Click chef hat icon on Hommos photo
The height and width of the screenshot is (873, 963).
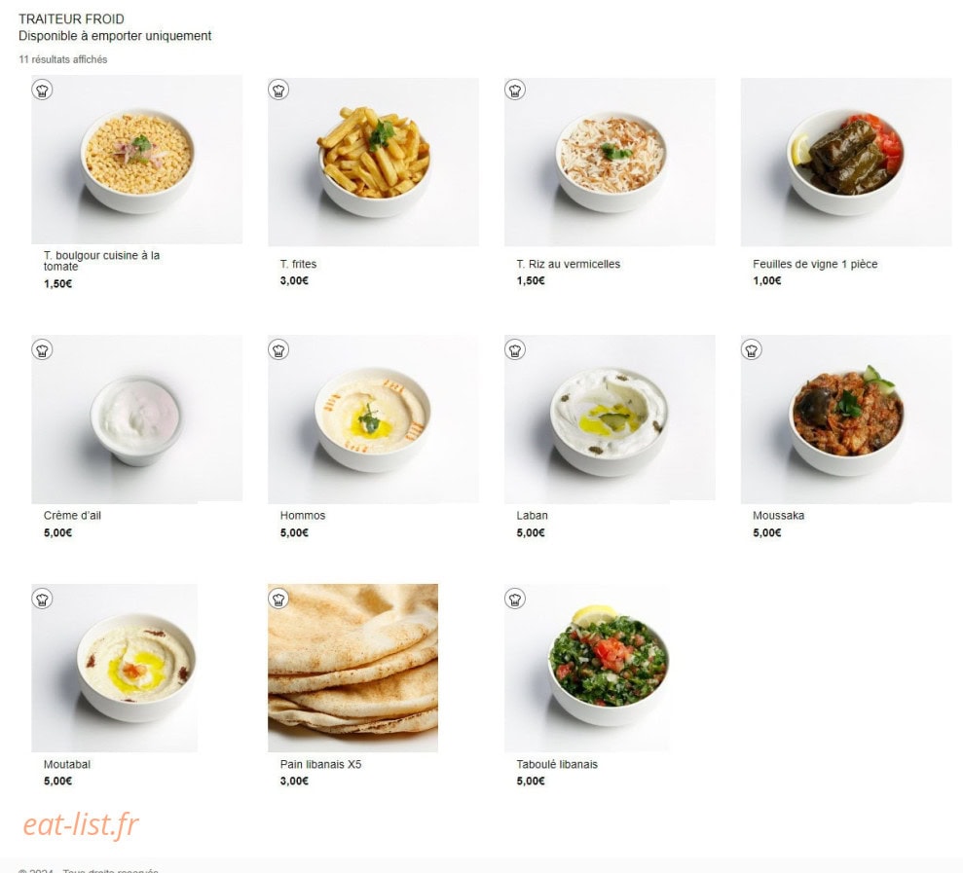coord(278,350)
